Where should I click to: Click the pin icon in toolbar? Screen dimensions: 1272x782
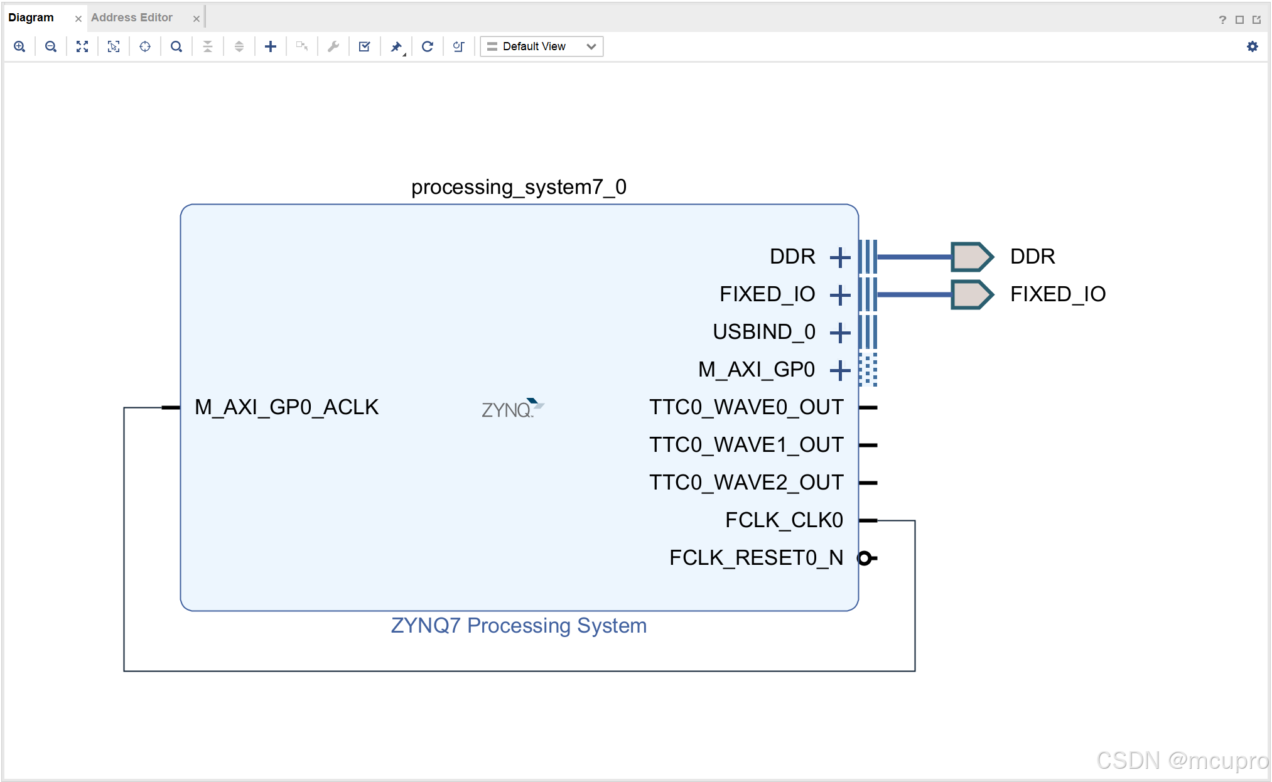point(396,46)
